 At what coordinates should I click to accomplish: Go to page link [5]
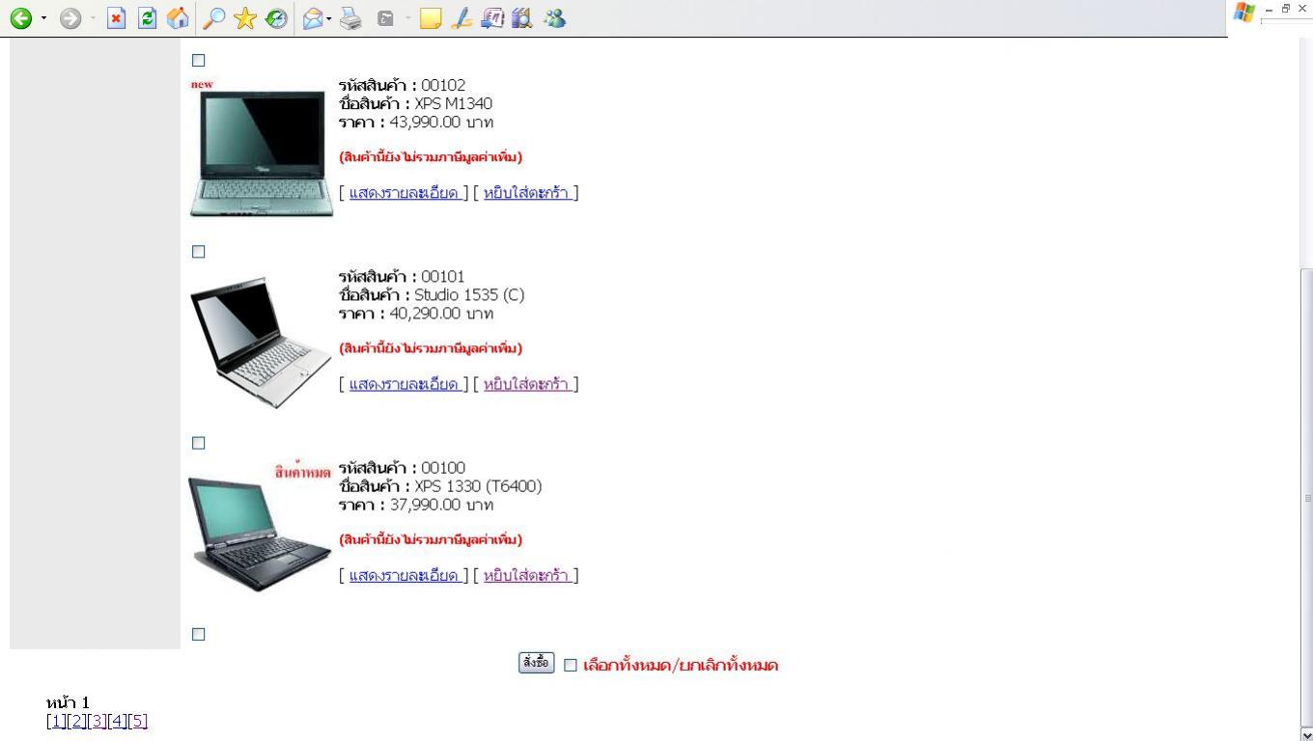[137, 721]
